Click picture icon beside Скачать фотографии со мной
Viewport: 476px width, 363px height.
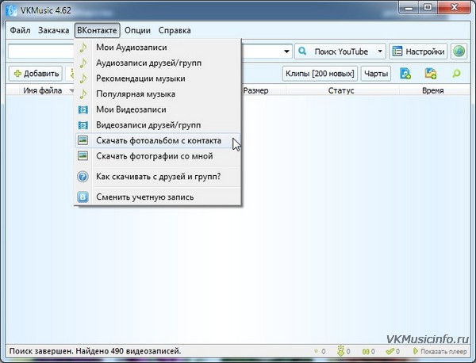[x=83, y=156]
